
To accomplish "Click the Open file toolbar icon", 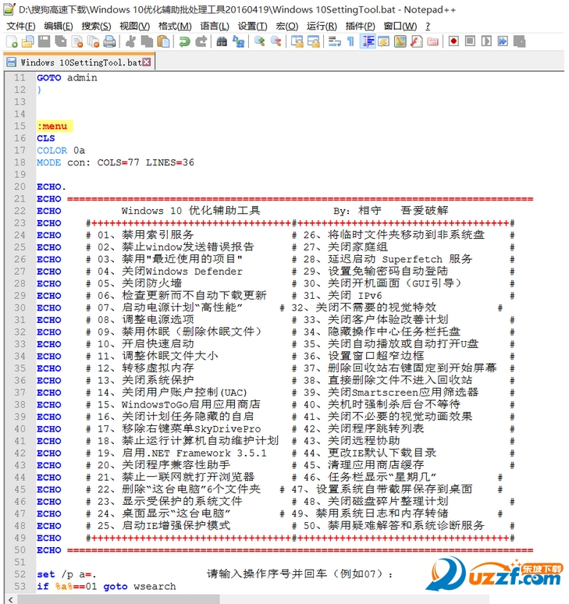I will 28,41.
